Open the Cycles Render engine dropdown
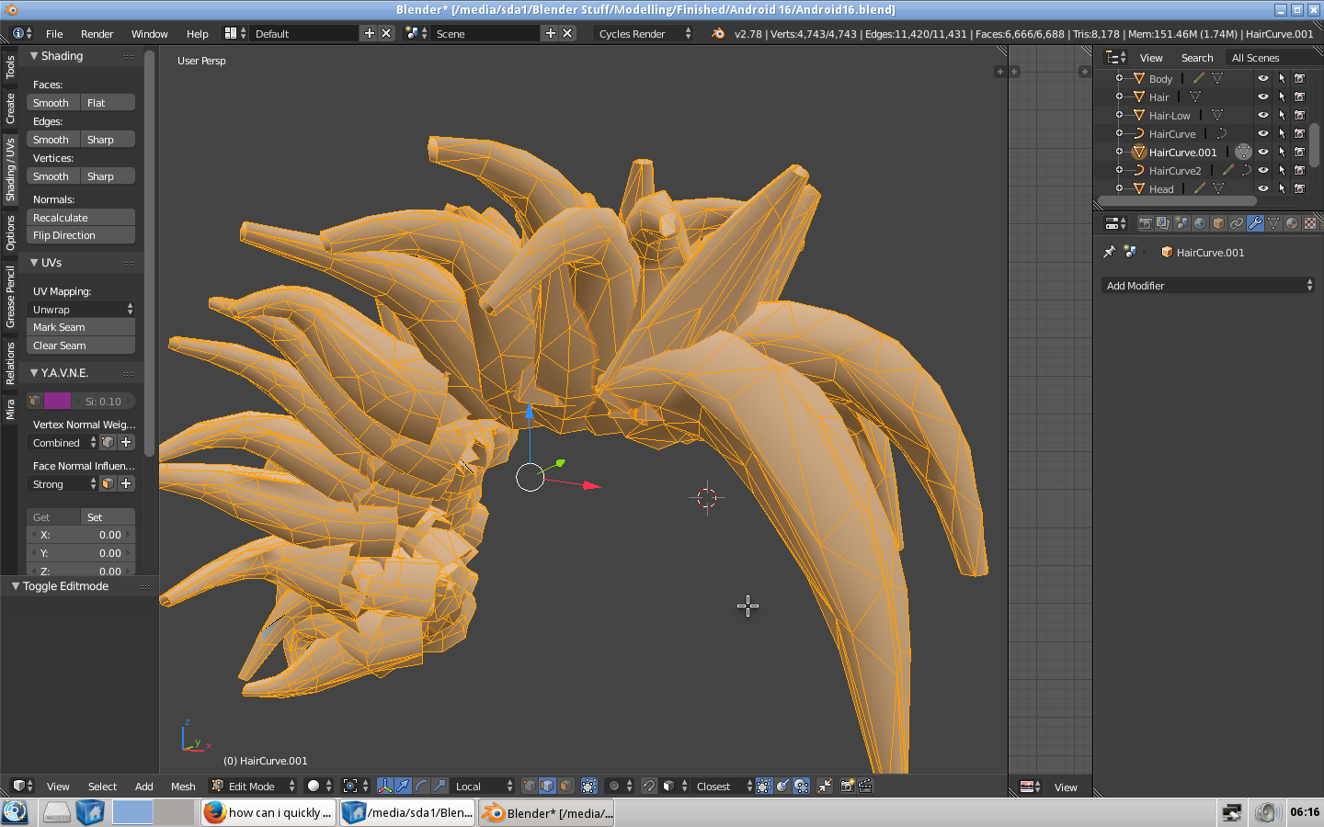 tap(644, 33)
